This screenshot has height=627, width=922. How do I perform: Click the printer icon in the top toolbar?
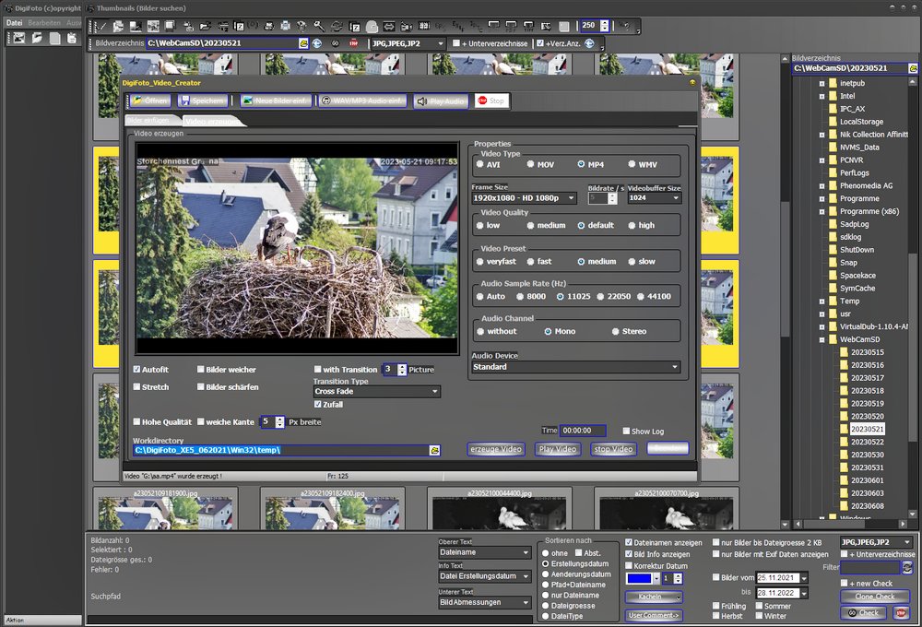click(285, 26)
